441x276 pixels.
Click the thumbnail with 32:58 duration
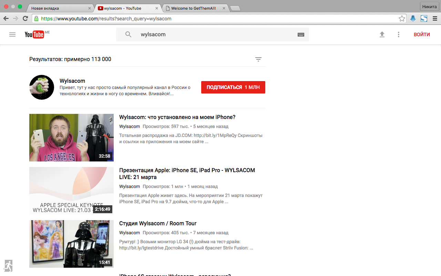pyautogui.click(x=71, y=138)
